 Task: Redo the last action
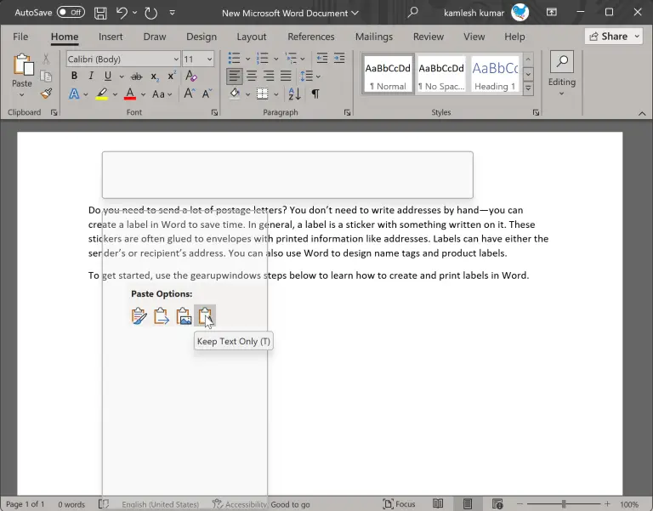click(150, 13)
